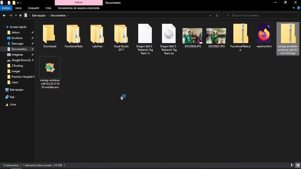Go up one folder level

pyautogui.click(x=20, y=15)
